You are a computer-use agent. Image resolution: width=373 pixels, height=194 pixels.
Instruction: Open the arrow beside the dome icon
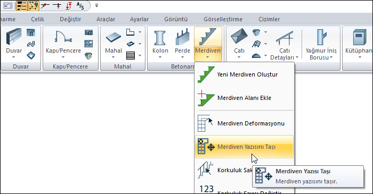pos(265,56)
